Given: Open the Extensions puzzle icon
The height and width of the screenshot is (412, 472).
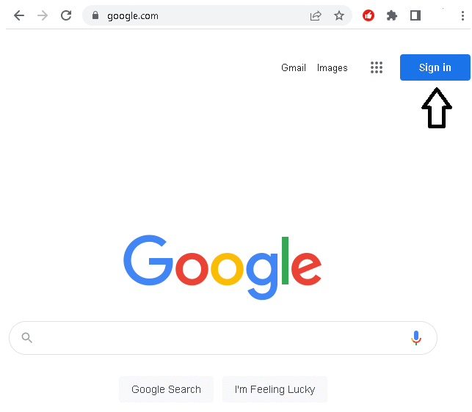Looking at the screenshot, I should (x=392, y=15).
